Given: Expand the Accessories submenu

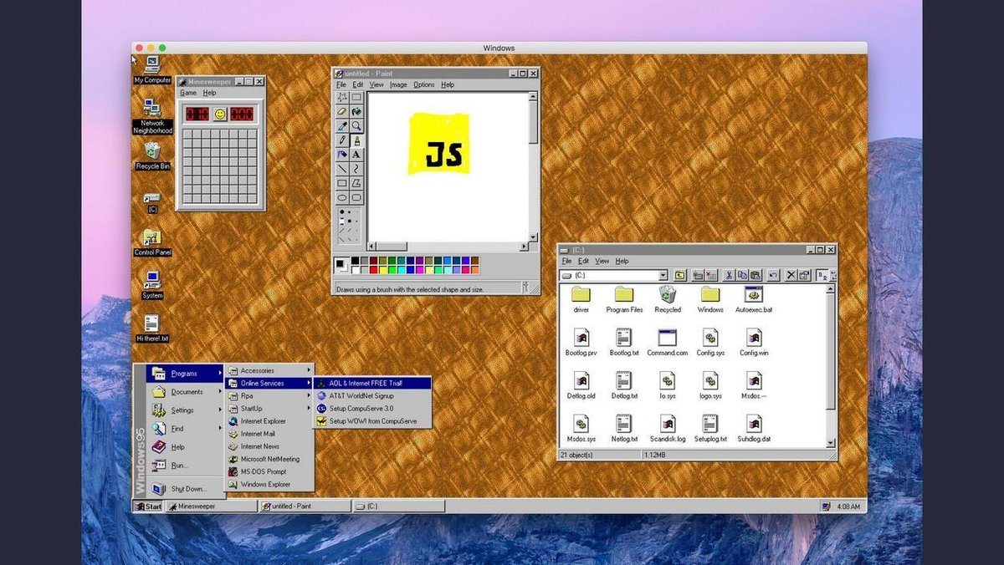Looking at the screenshot, I should click(269, 370).
